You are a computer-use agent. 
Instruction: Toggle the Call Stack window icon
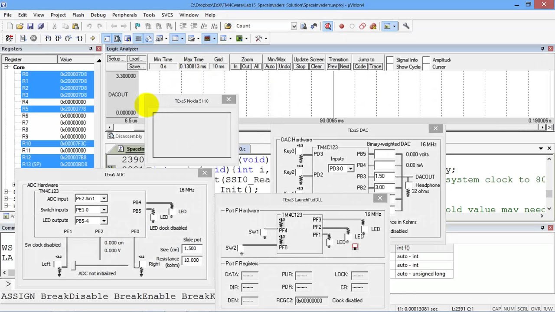coord(149,38)
